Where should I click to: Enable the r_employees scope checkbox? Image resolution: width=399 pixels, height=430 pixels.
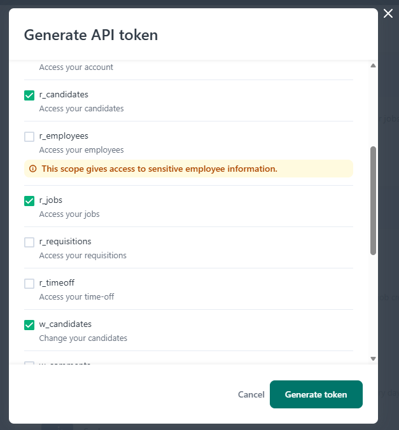(x=29, y=137)
